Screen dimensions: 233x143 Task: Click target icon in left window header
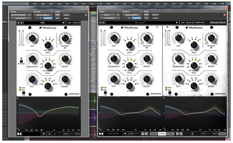tap(86, 15)
